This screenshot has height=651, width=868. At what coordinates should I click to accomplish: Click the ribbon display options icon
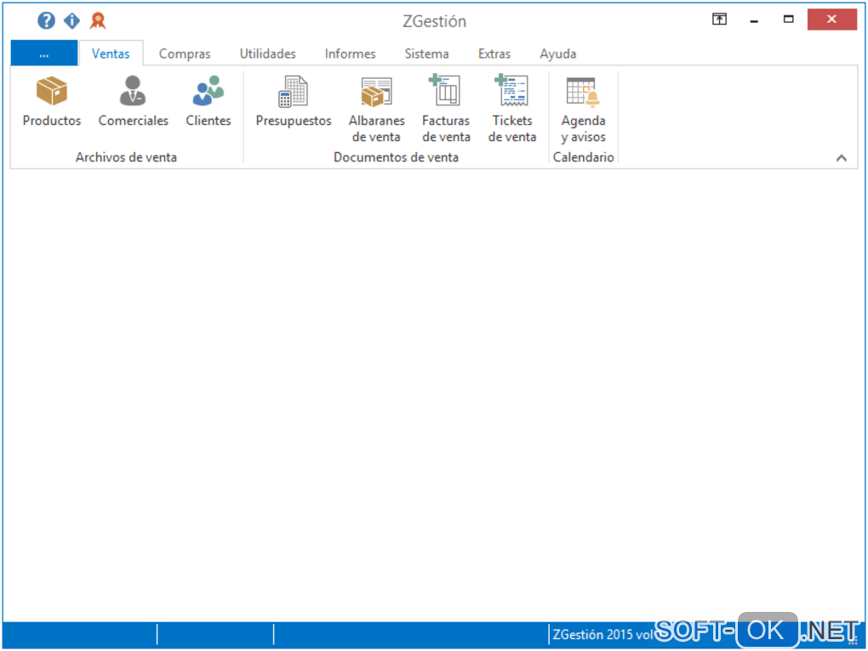[719, 20]
